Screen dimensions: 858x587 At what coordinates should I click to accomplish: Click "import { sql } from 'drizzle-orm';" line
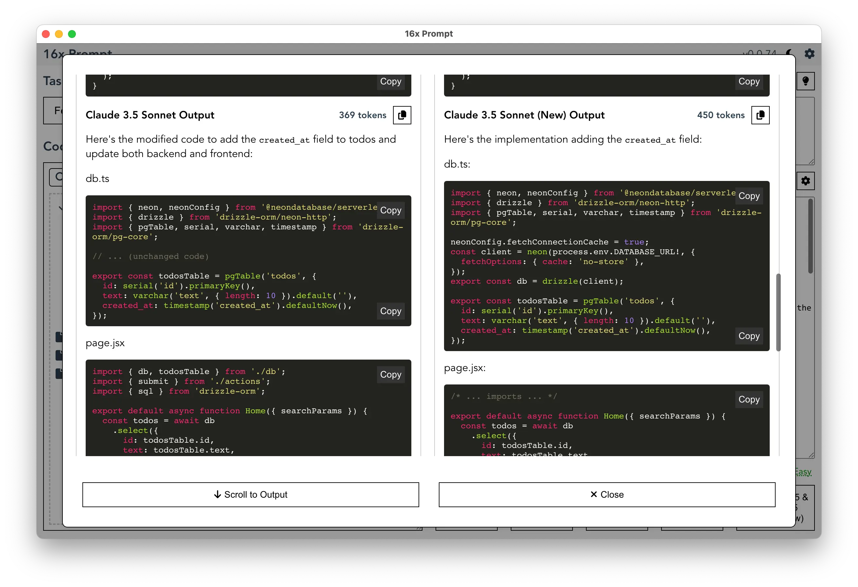179,391
